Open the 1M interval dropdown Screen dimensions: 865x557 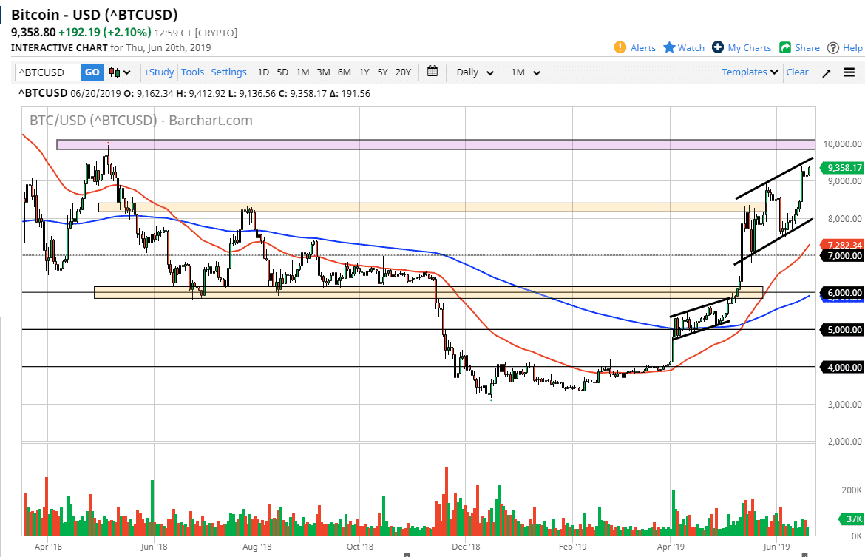point(525,72)
